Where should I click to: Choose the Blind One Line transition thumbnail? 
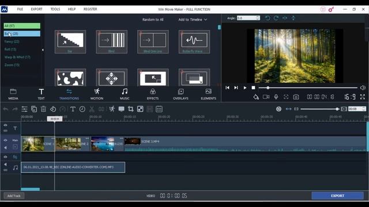pos(153,41)
